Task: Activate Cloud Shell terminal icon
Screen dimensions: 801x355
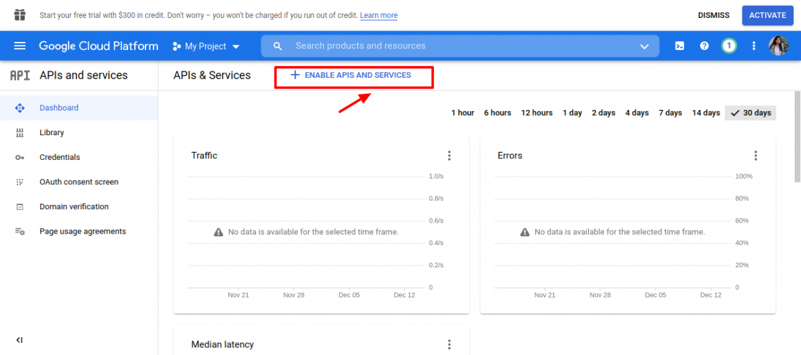Action: 680,46
